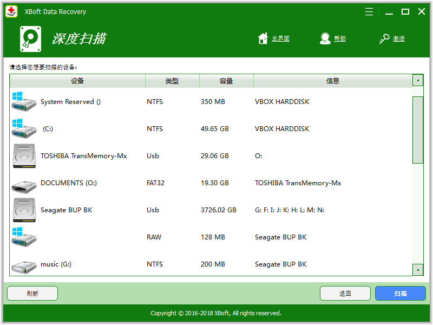Select 'DOCUMENTS (O:)' device name

pos(69,183)
